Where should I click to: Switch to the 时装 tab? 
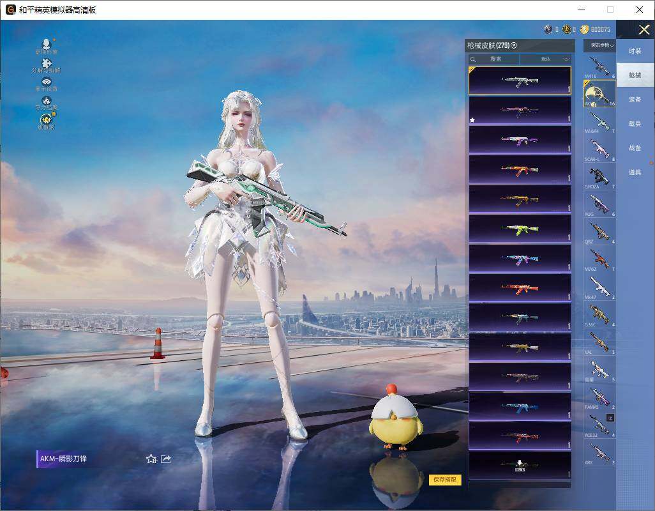point(635,51)
